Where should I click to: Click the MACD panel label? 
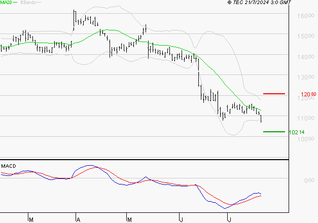pyautogui.click(x=9, y=166)
